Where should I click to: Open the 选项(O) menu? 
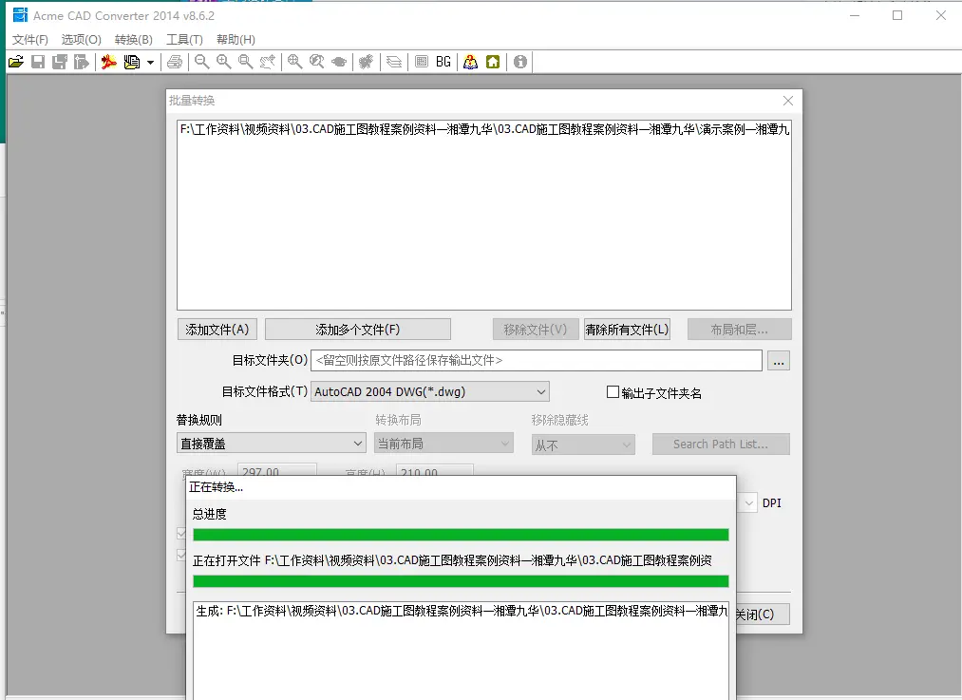(x=81, y=40)
